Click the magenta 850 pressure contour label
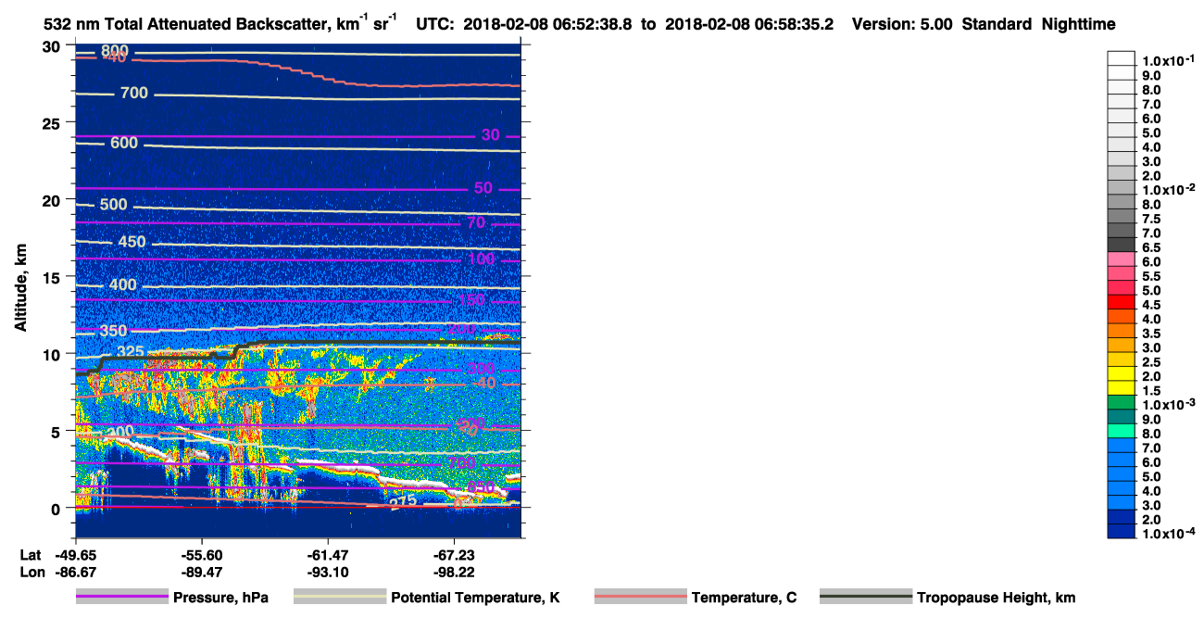The height and width of the screenshot is (618, 1204). (481, 487)
